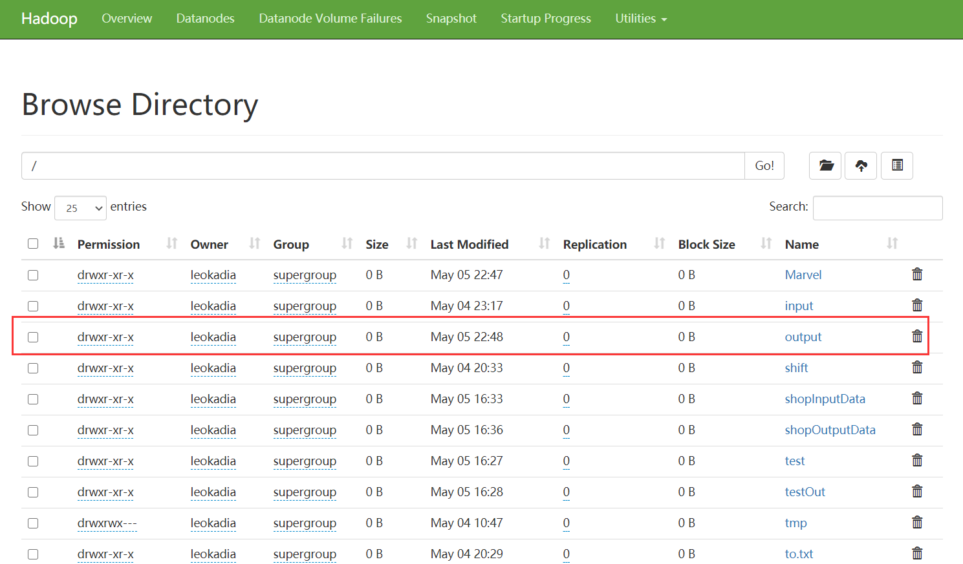Viewport: 963px width, 564px height.
Task: Sort by Replication column arrows
Action: [x=660, y=244]
